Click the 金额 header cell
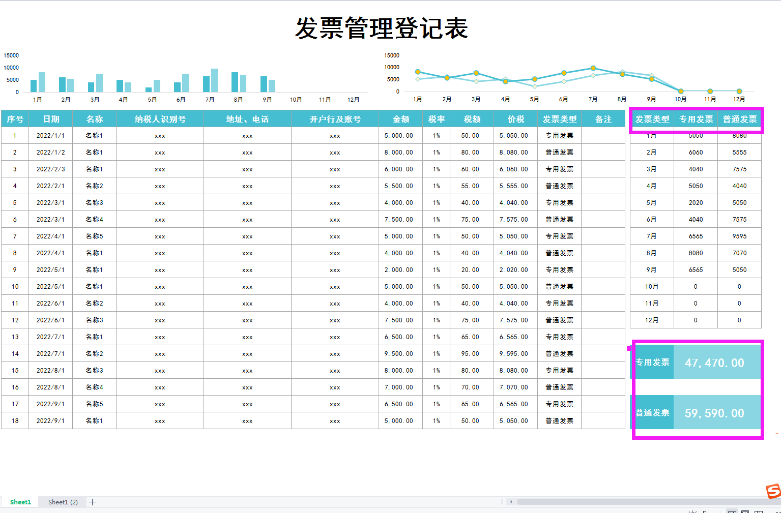Viewport: 781px width, 513px height. (400, 119)
